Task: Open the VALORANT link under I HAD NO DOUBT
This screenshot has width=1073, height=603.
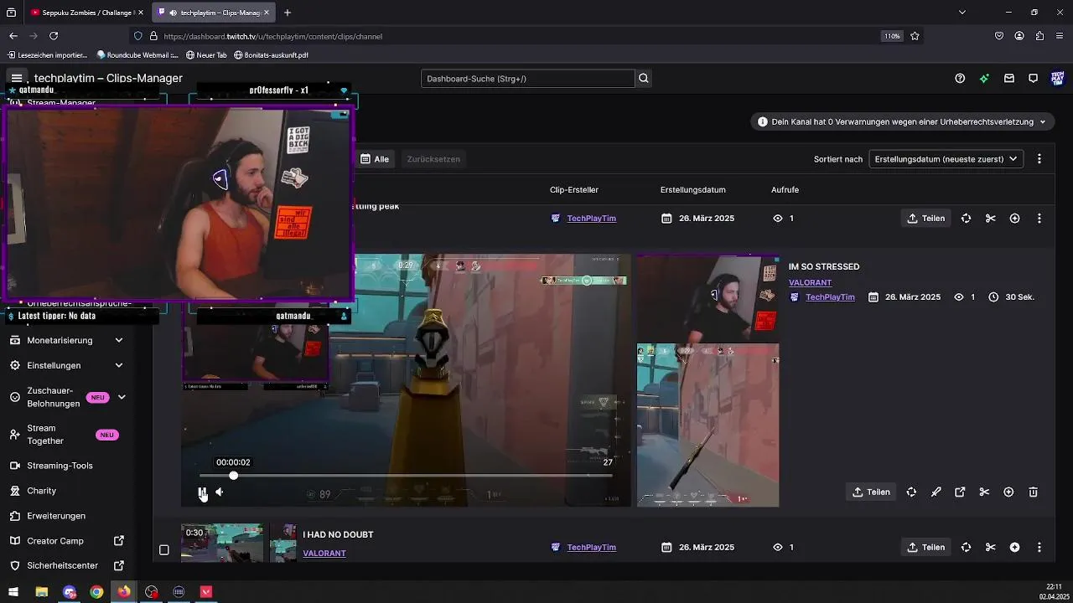Action: click(x=324, y=554)
